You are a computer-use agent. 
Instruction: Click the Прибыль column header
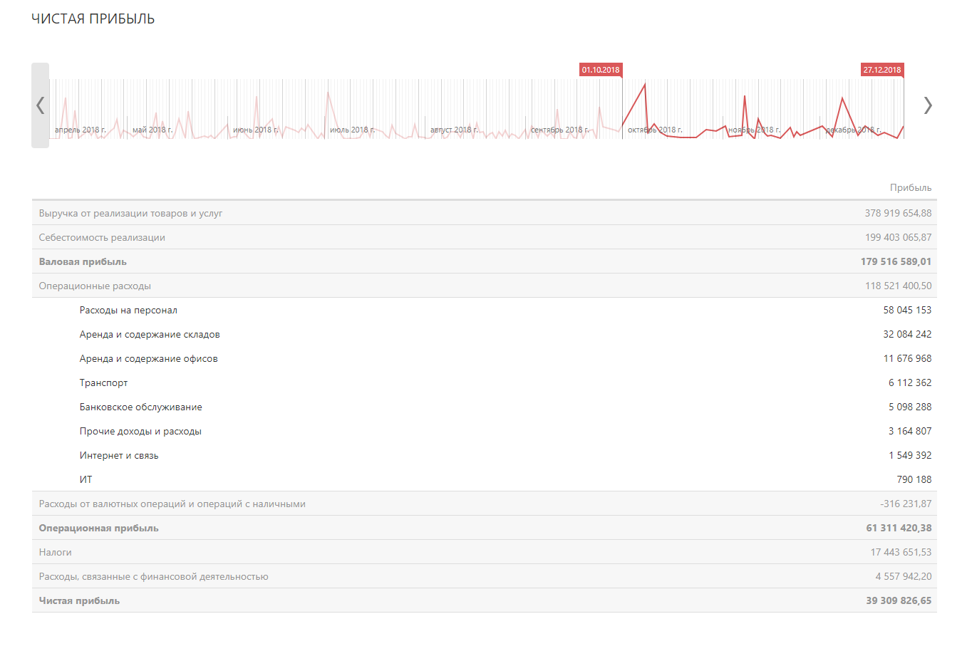click(910, 187)
